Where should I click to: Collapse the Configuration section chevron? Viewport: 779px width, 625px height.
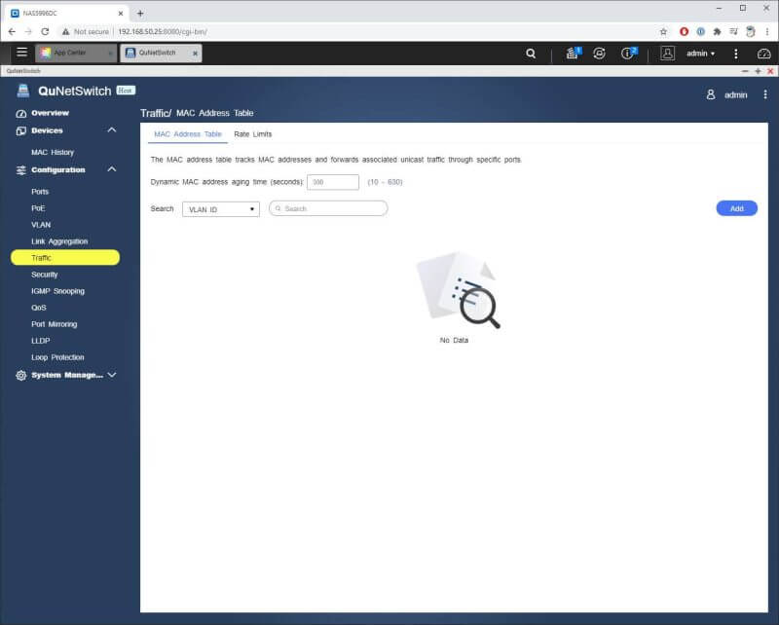(112, 169)
